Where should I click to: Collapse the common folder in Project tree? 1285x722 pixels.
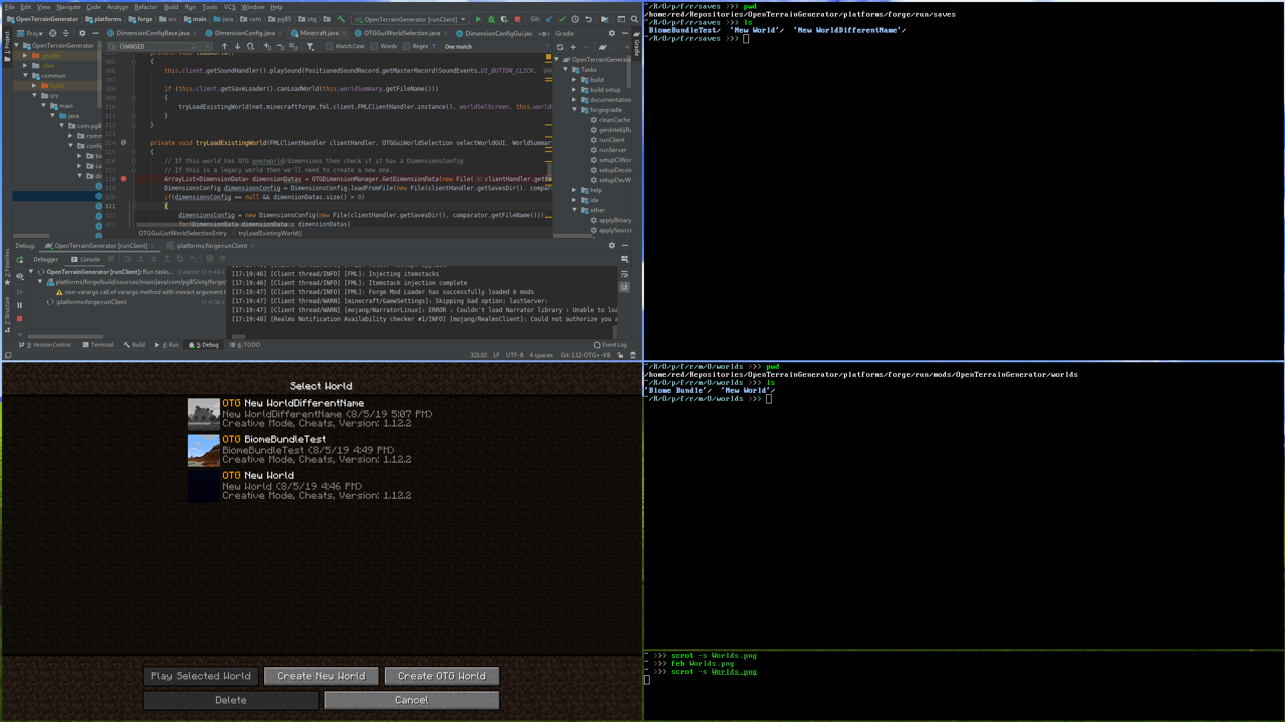25,75
